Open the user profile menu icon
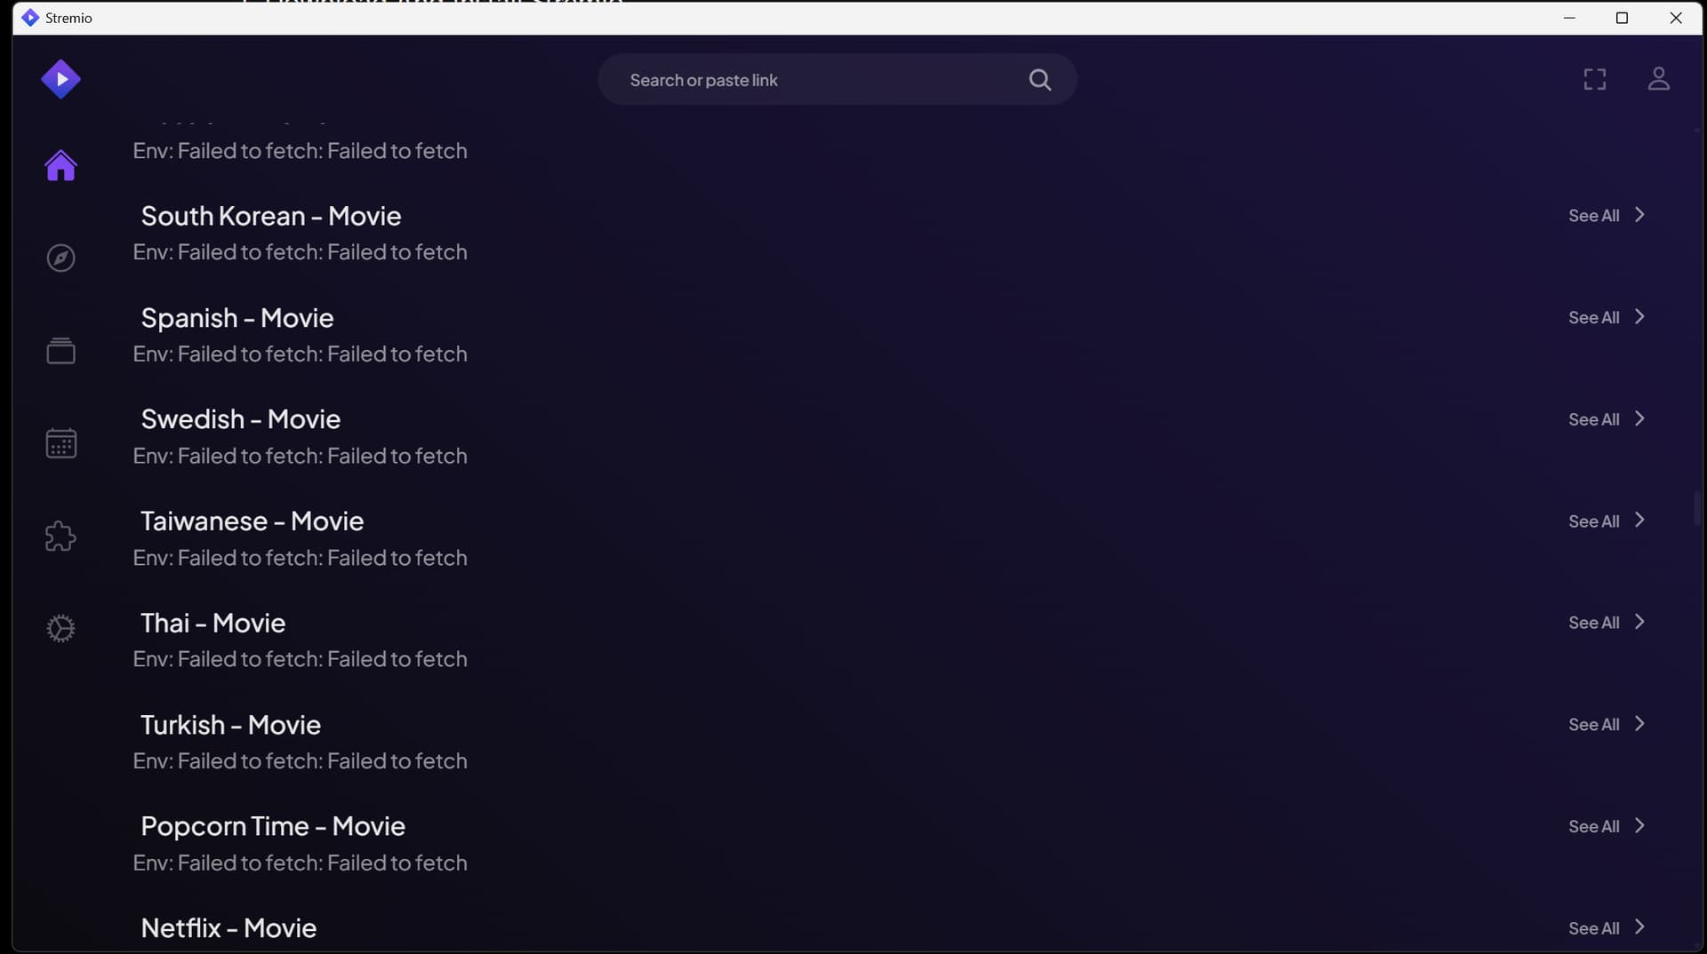The height and width of the screenshot is (954, 1707). [1658, 79]
